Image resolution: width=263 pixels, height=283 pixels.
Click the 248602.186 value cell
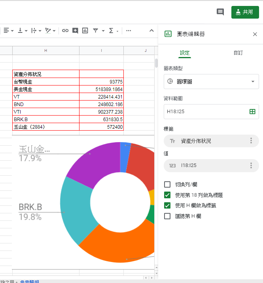pos(101,104)
